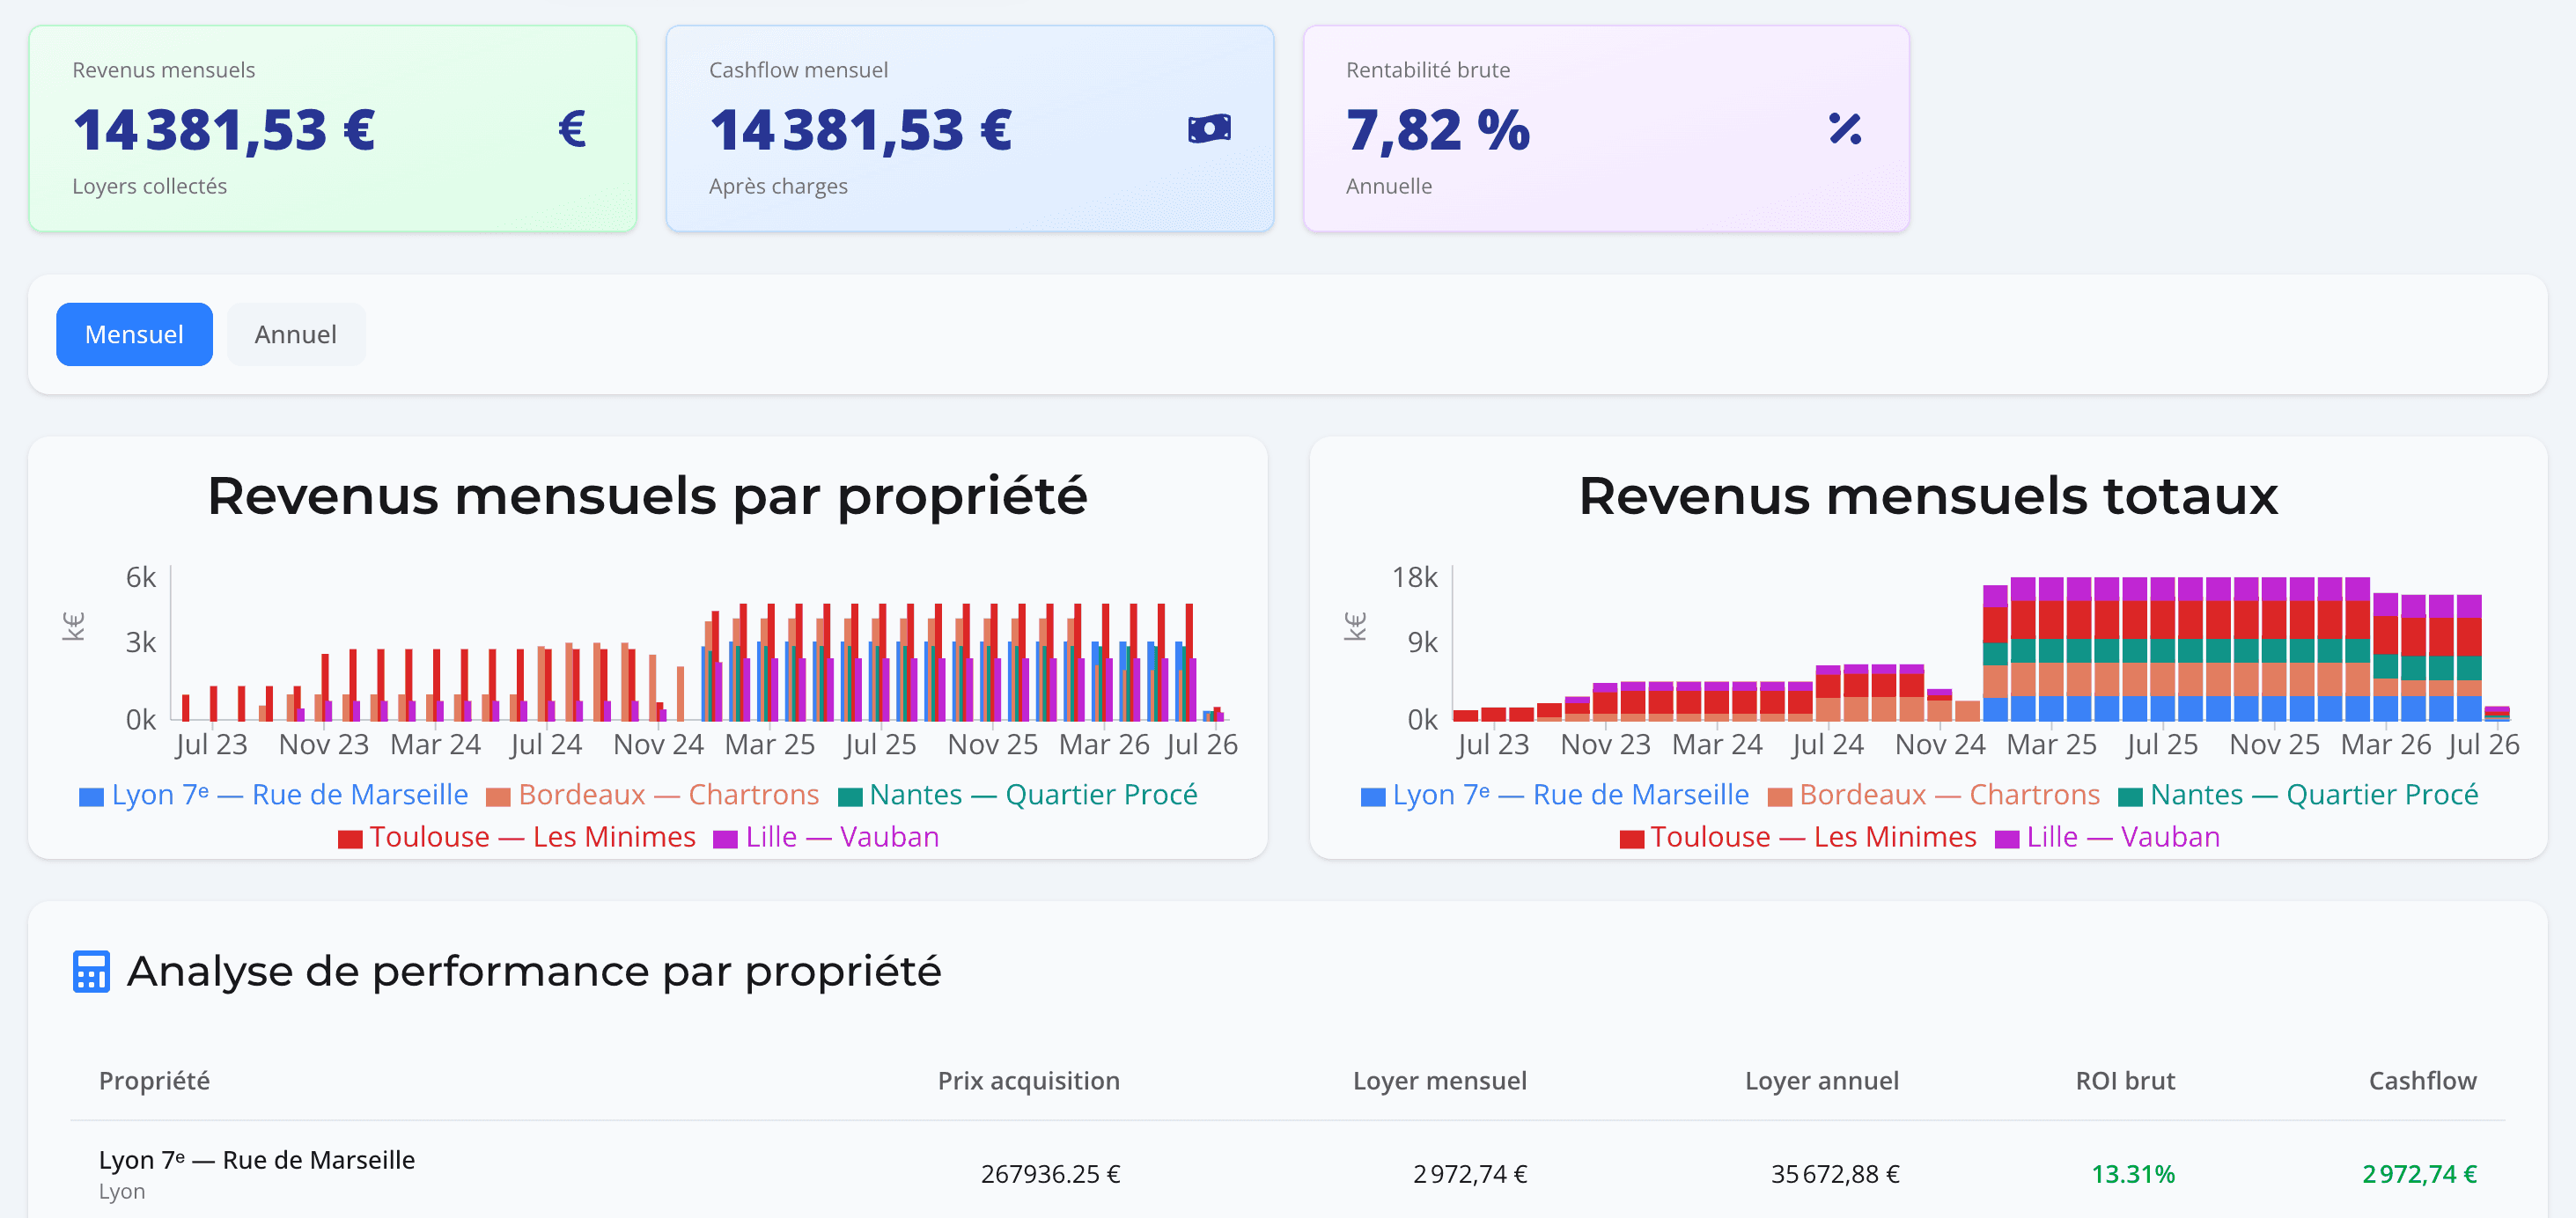Toggle Nantes — Quartier Procé legend in par propriété chart

click(x=1018, y=795)
